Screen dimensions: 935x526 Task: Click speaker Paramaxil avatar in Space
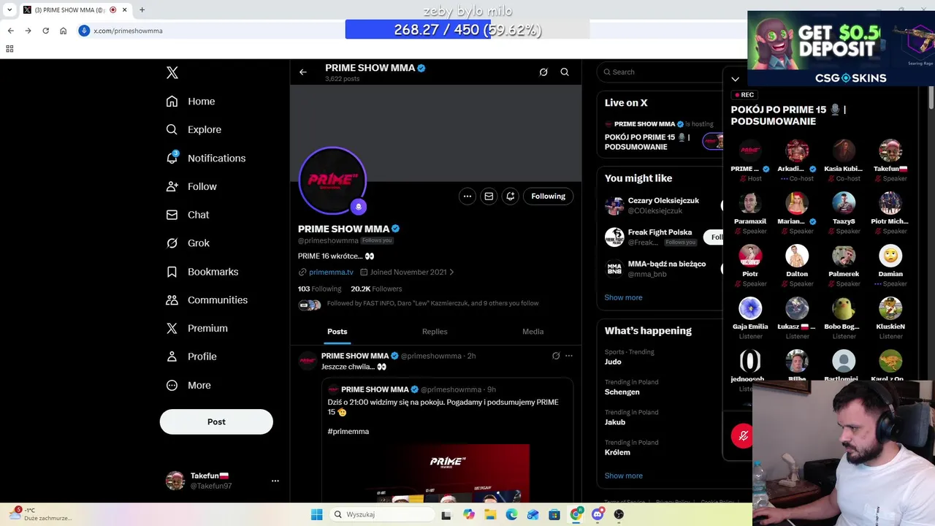point(750,203)
